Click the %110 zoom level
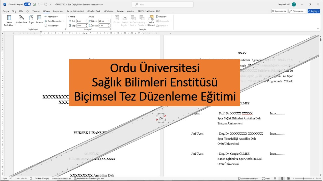Viewport: 323px width, 181px height. [x=318, y=178]
